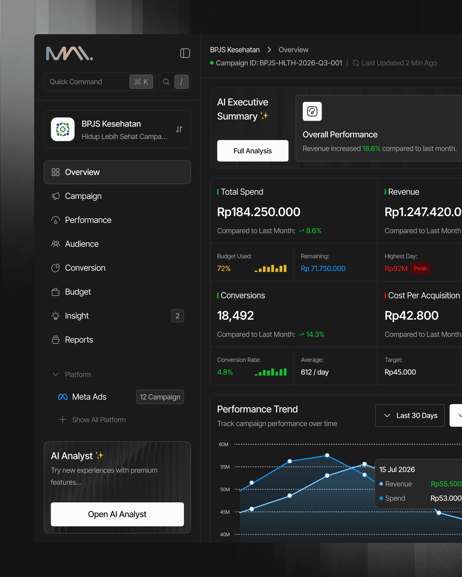
Task: Click the breadcrumb chevron separator
Action: [x=269, y=50]
